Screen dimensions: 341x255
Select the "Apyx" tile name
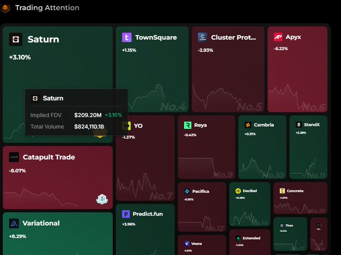coord(293,37)
